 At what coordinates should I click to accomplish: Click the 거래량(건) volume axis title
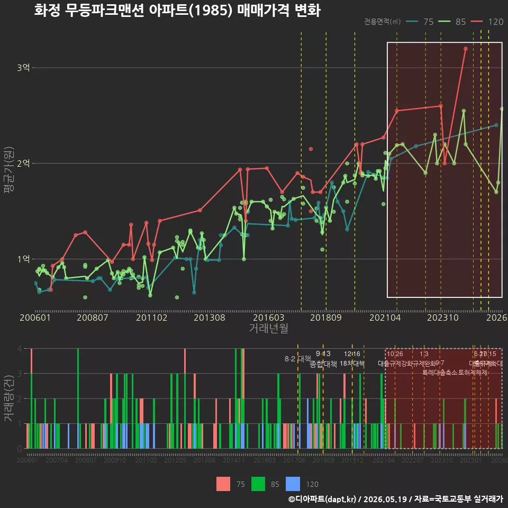click(8, 398)
